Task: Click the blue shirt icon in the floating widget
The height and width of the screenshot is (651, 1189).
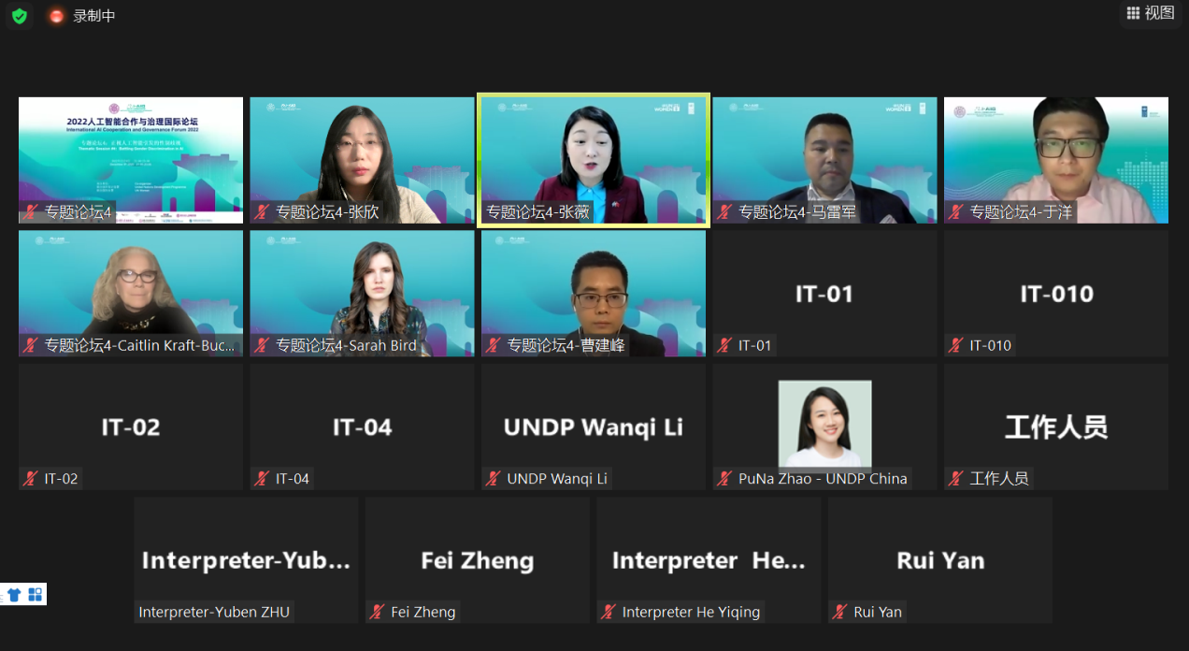Action: click(x=13, y=594)
